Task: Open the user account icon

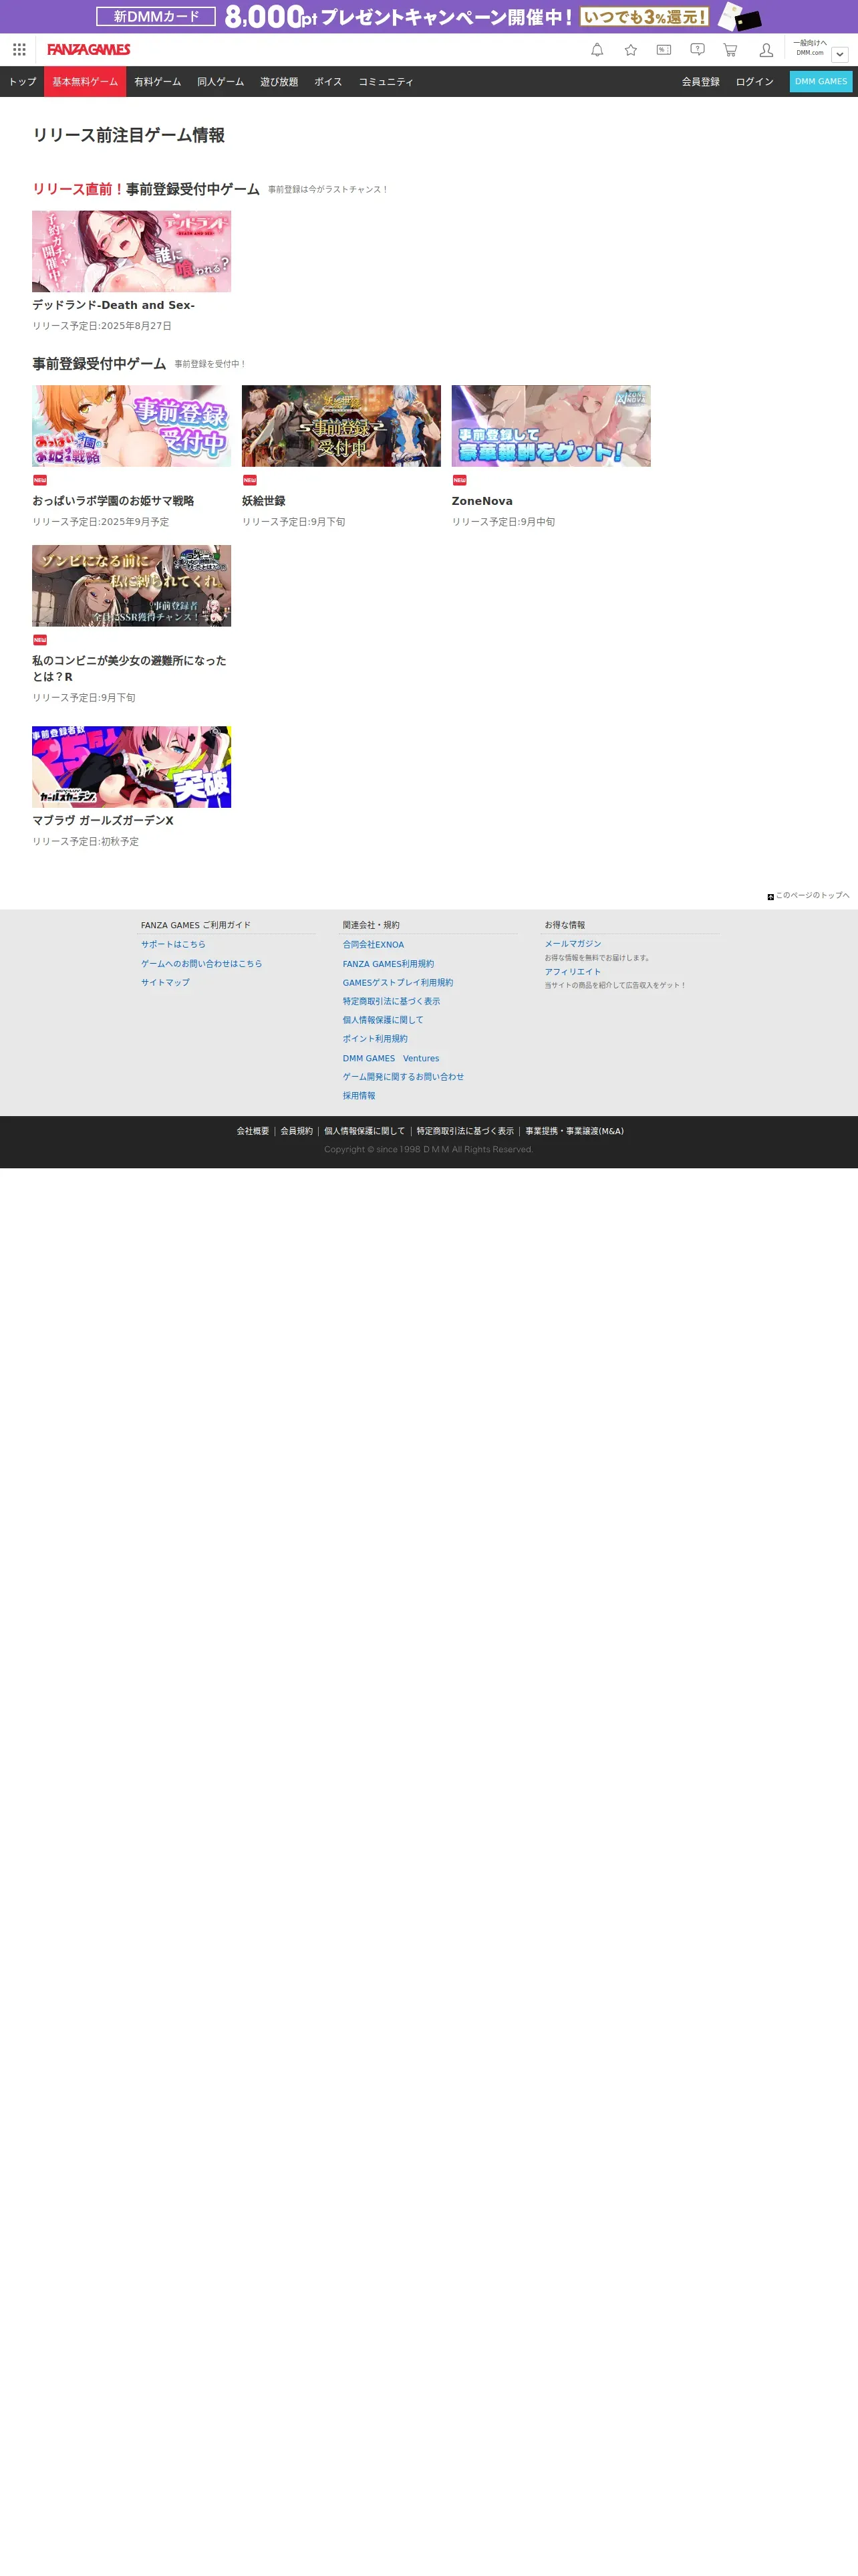Action: [766, 50]
